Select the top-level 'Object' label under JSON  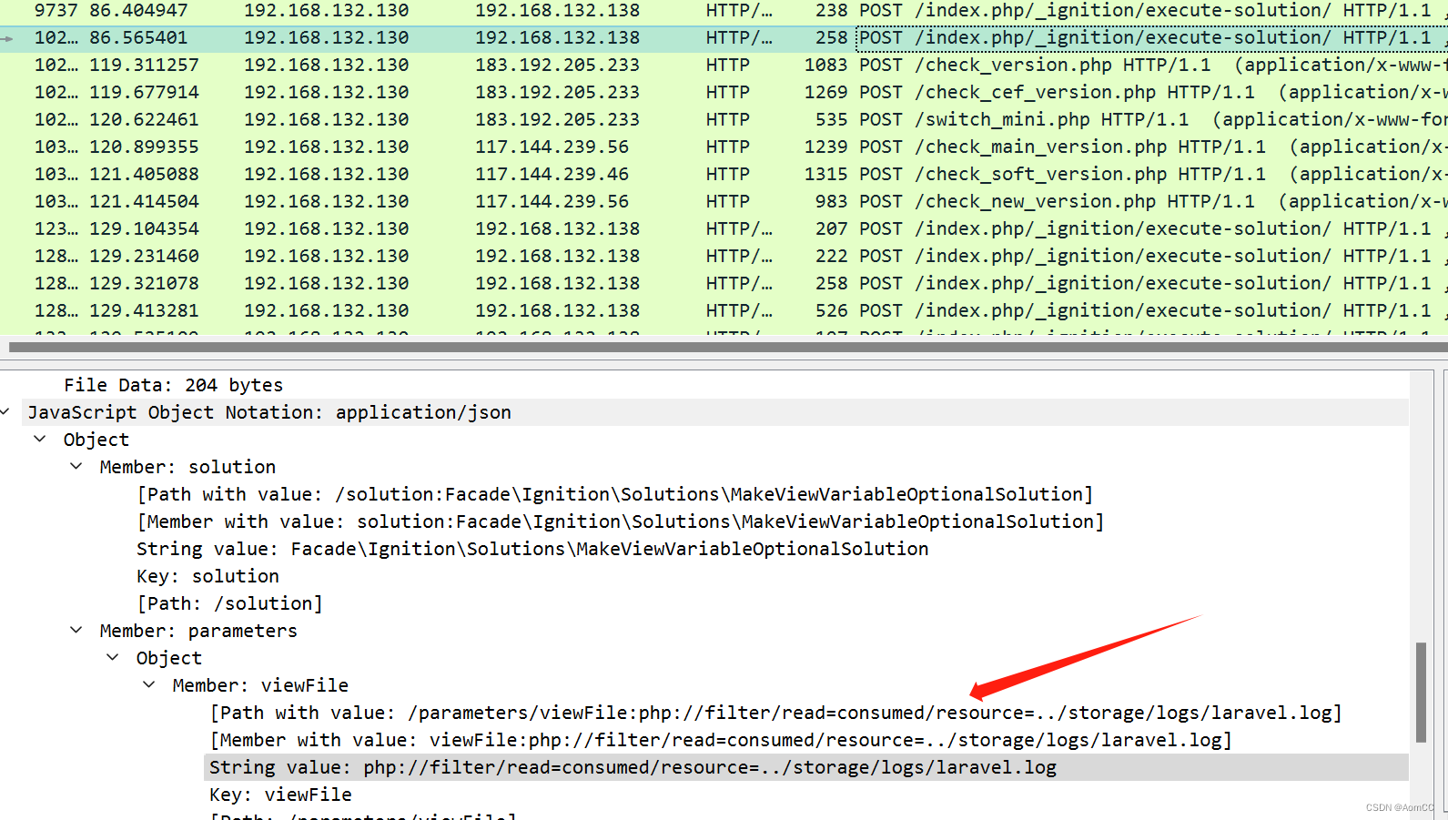point(96,440)
